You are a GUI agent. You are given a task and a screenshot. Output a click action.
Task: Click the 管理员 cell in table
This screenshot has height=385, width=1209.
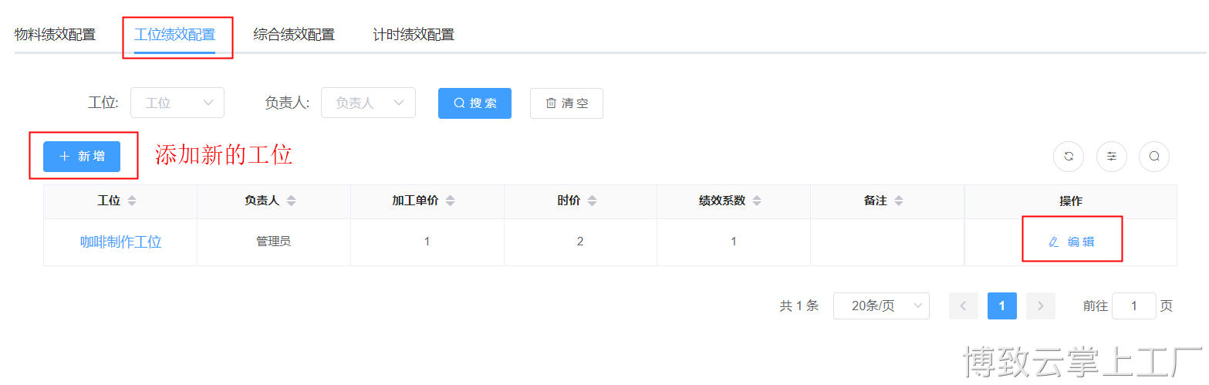click(x=274, y=242)
